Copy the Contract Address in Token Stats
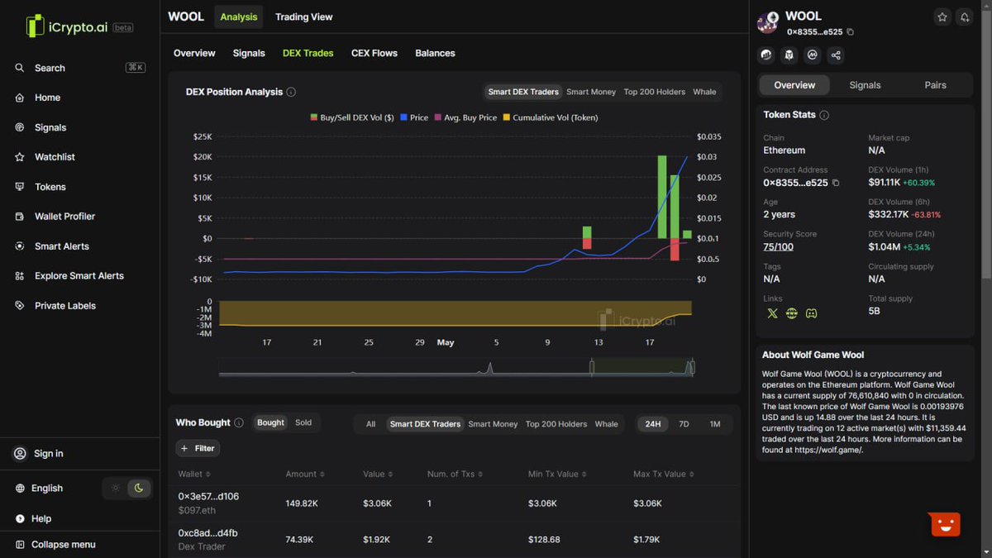 click(836, 183)
